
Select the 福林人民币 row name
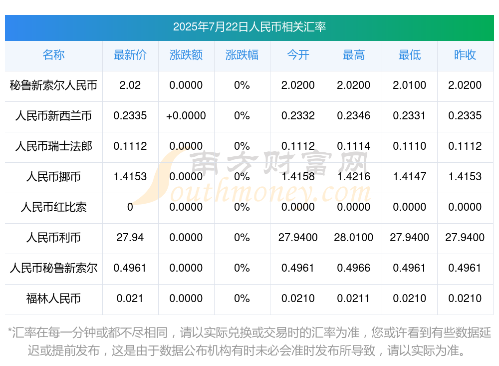coord(53,299)
